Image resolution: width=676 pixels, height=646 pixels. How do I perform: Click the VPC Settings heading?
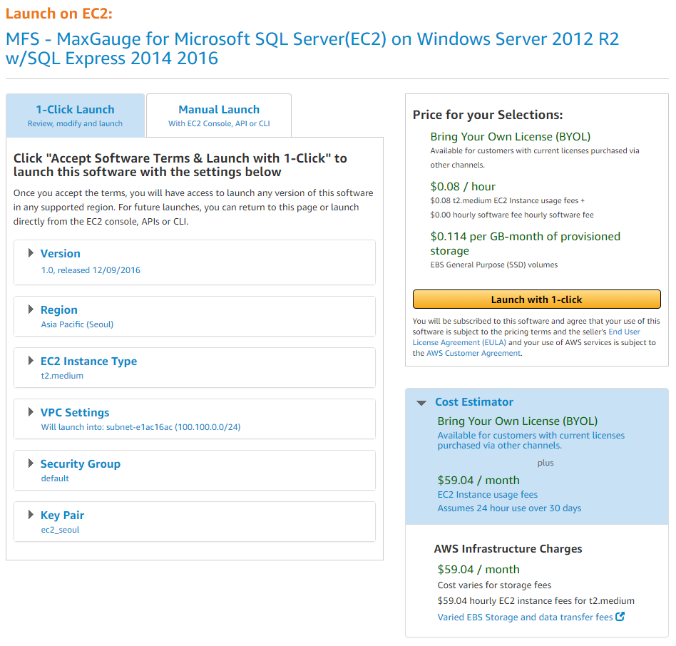75,412
